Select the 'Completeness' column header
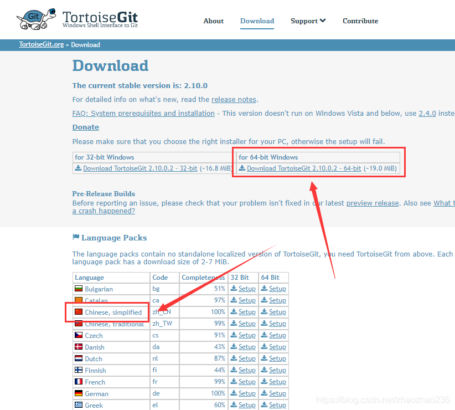Screen dimensions: 455x410 click(x=203, y=278)
